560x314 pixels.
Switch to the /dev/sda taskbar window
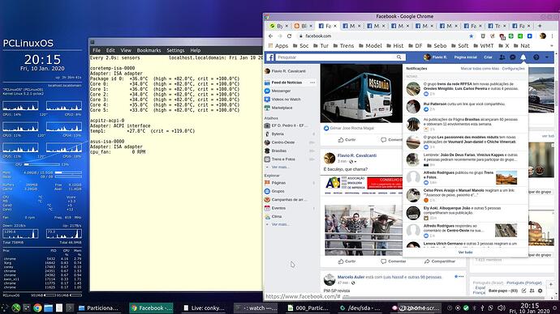coord(360,308)
